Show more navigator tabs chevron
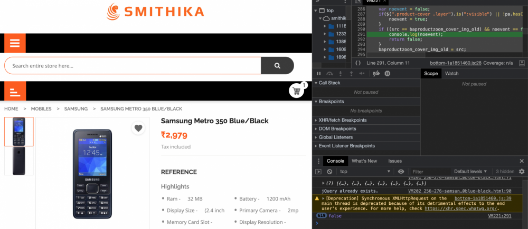This screenshot has height=229, width=528. click(318, 2)
